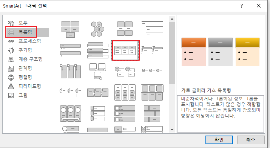Select the half-circle accent list layout
Screen dimensions: 270x148
point(71,93)
